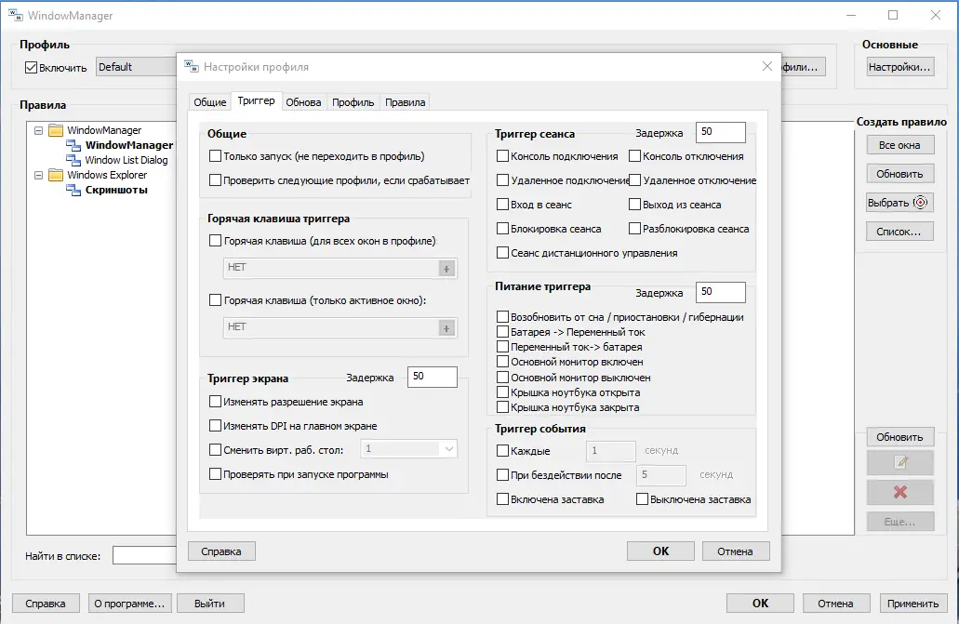Select the Windows Explorer folder icon in tree

(56, 175)
